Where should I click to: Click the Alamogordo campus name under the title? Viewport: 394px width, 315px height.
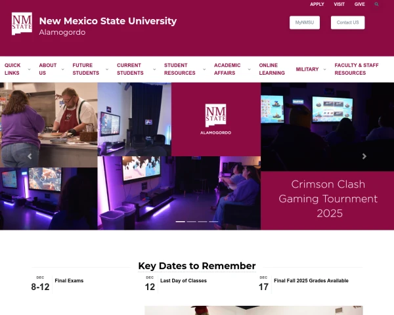(62, 32)
